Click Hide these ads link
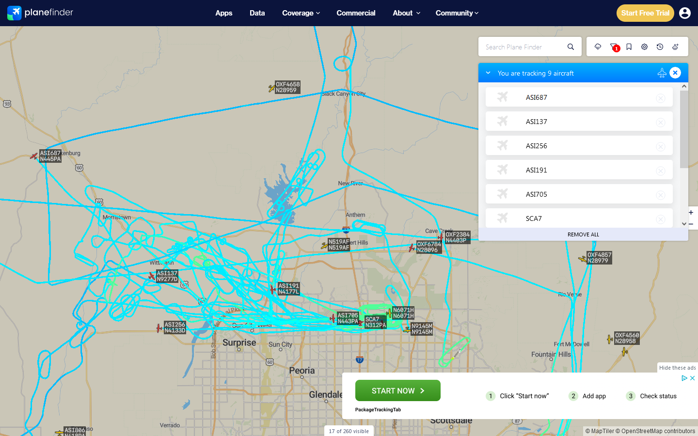Screen dimensions: 698x436 [x=678, y=368]
